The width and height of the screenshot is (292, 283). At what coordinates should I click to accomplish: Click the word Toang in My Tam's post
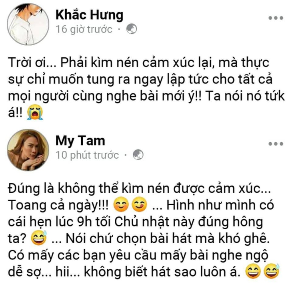27,205
